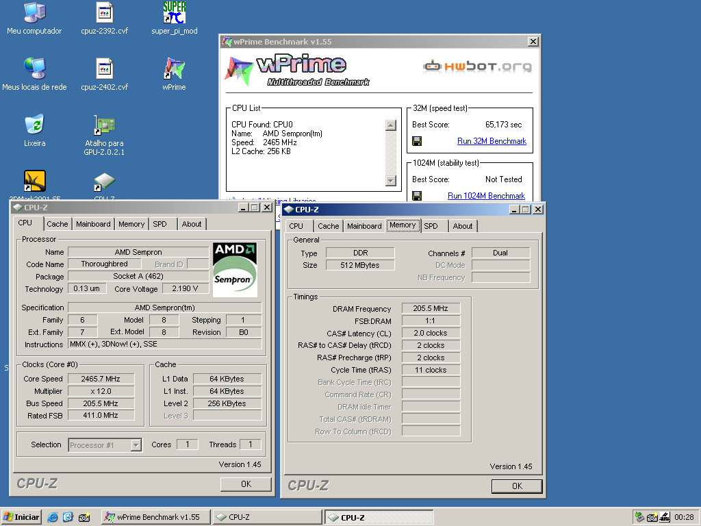Image resolution: width=701 pixels, height=526 pixels.
Task: Click the Core Voltage 2.190 V field
Action: 185,288
